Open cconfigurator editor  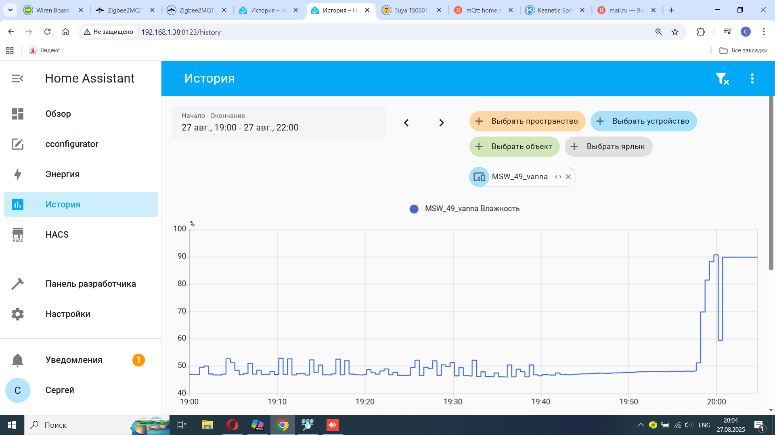[x=72, y=144]
